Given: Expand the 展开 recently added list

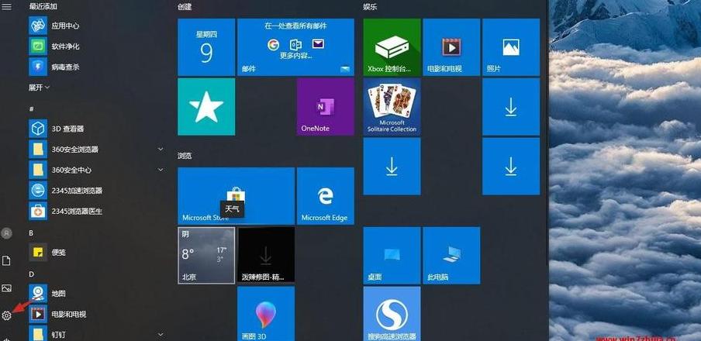Looking at the screenshot, I should [40, 88].
